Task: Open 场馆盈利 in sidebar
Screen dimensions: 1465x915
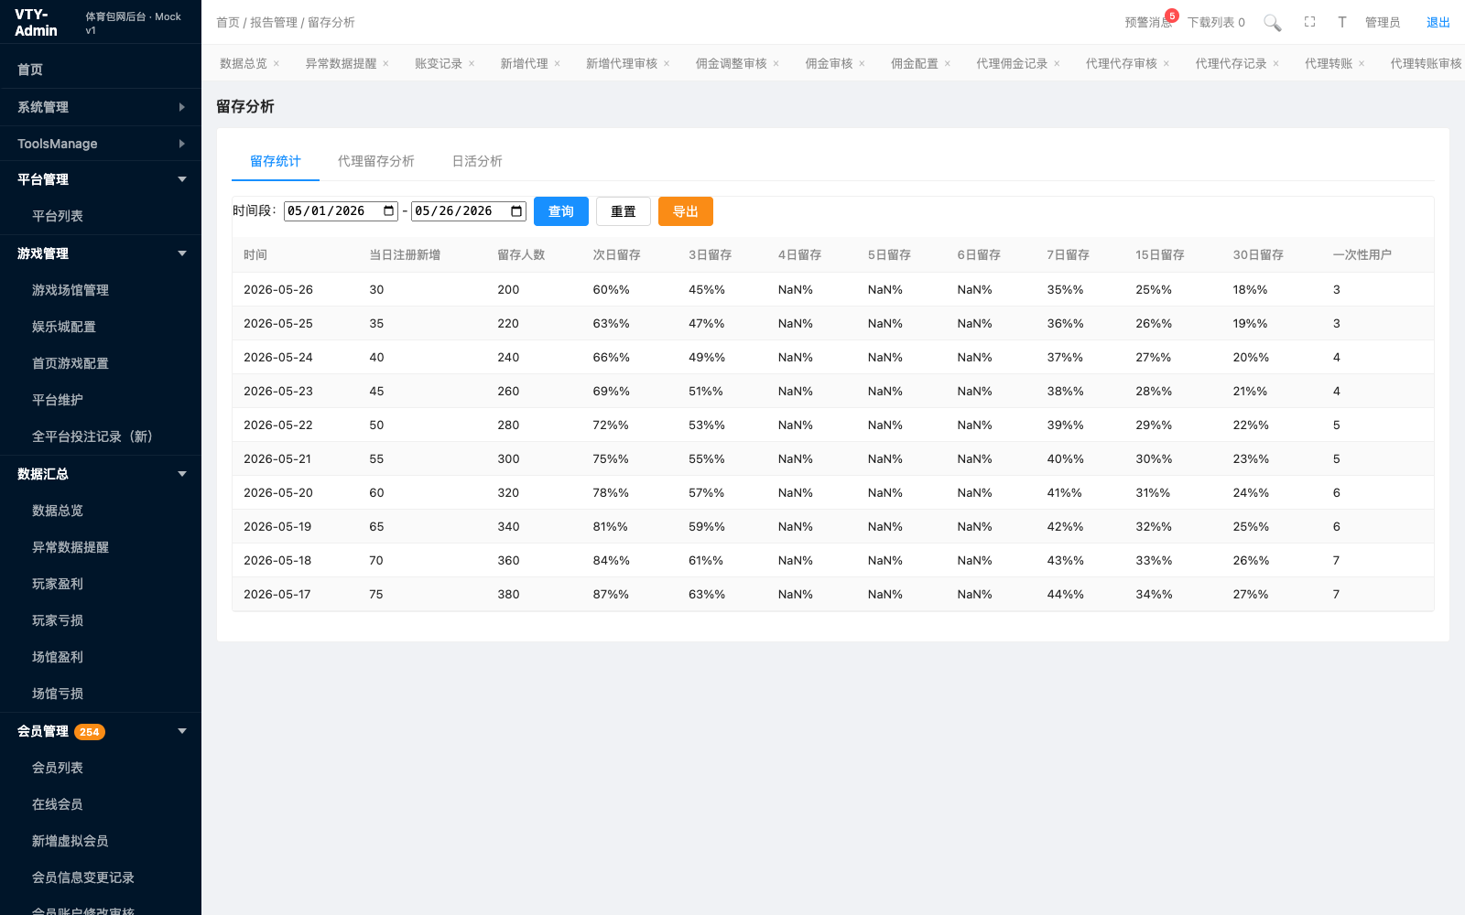Action: 101,657
